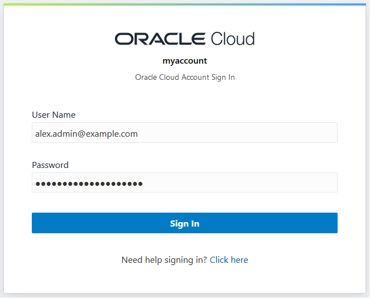Screen dimensions: 370x298
Task: Click 'Oracle Cloud Account Sign In' subtitle
Action: [185, 78]
